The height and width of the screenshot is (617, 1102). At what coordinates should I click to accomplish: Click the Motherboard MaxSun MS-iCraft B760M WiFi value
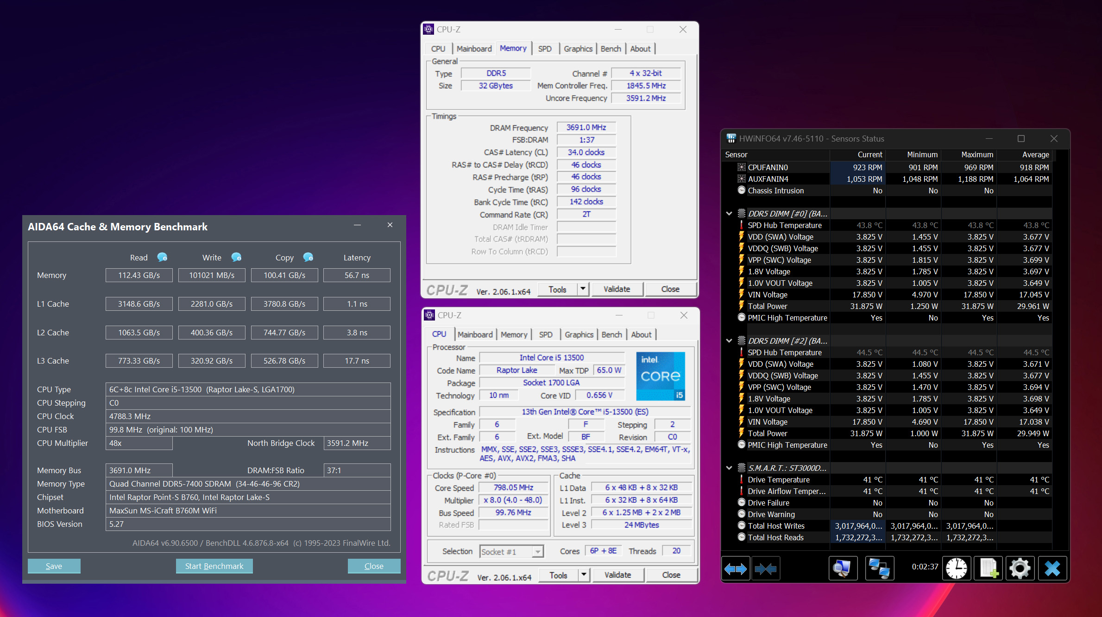pyautogui.click(x=248, y=511)
